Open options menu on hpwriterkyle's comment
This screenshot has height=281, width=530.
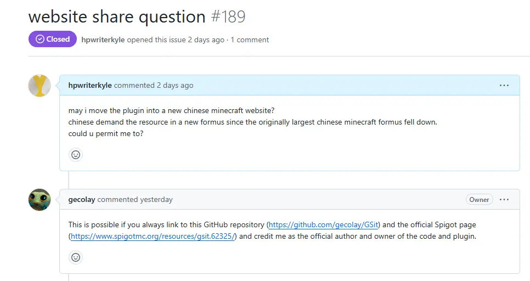[504, 86]
